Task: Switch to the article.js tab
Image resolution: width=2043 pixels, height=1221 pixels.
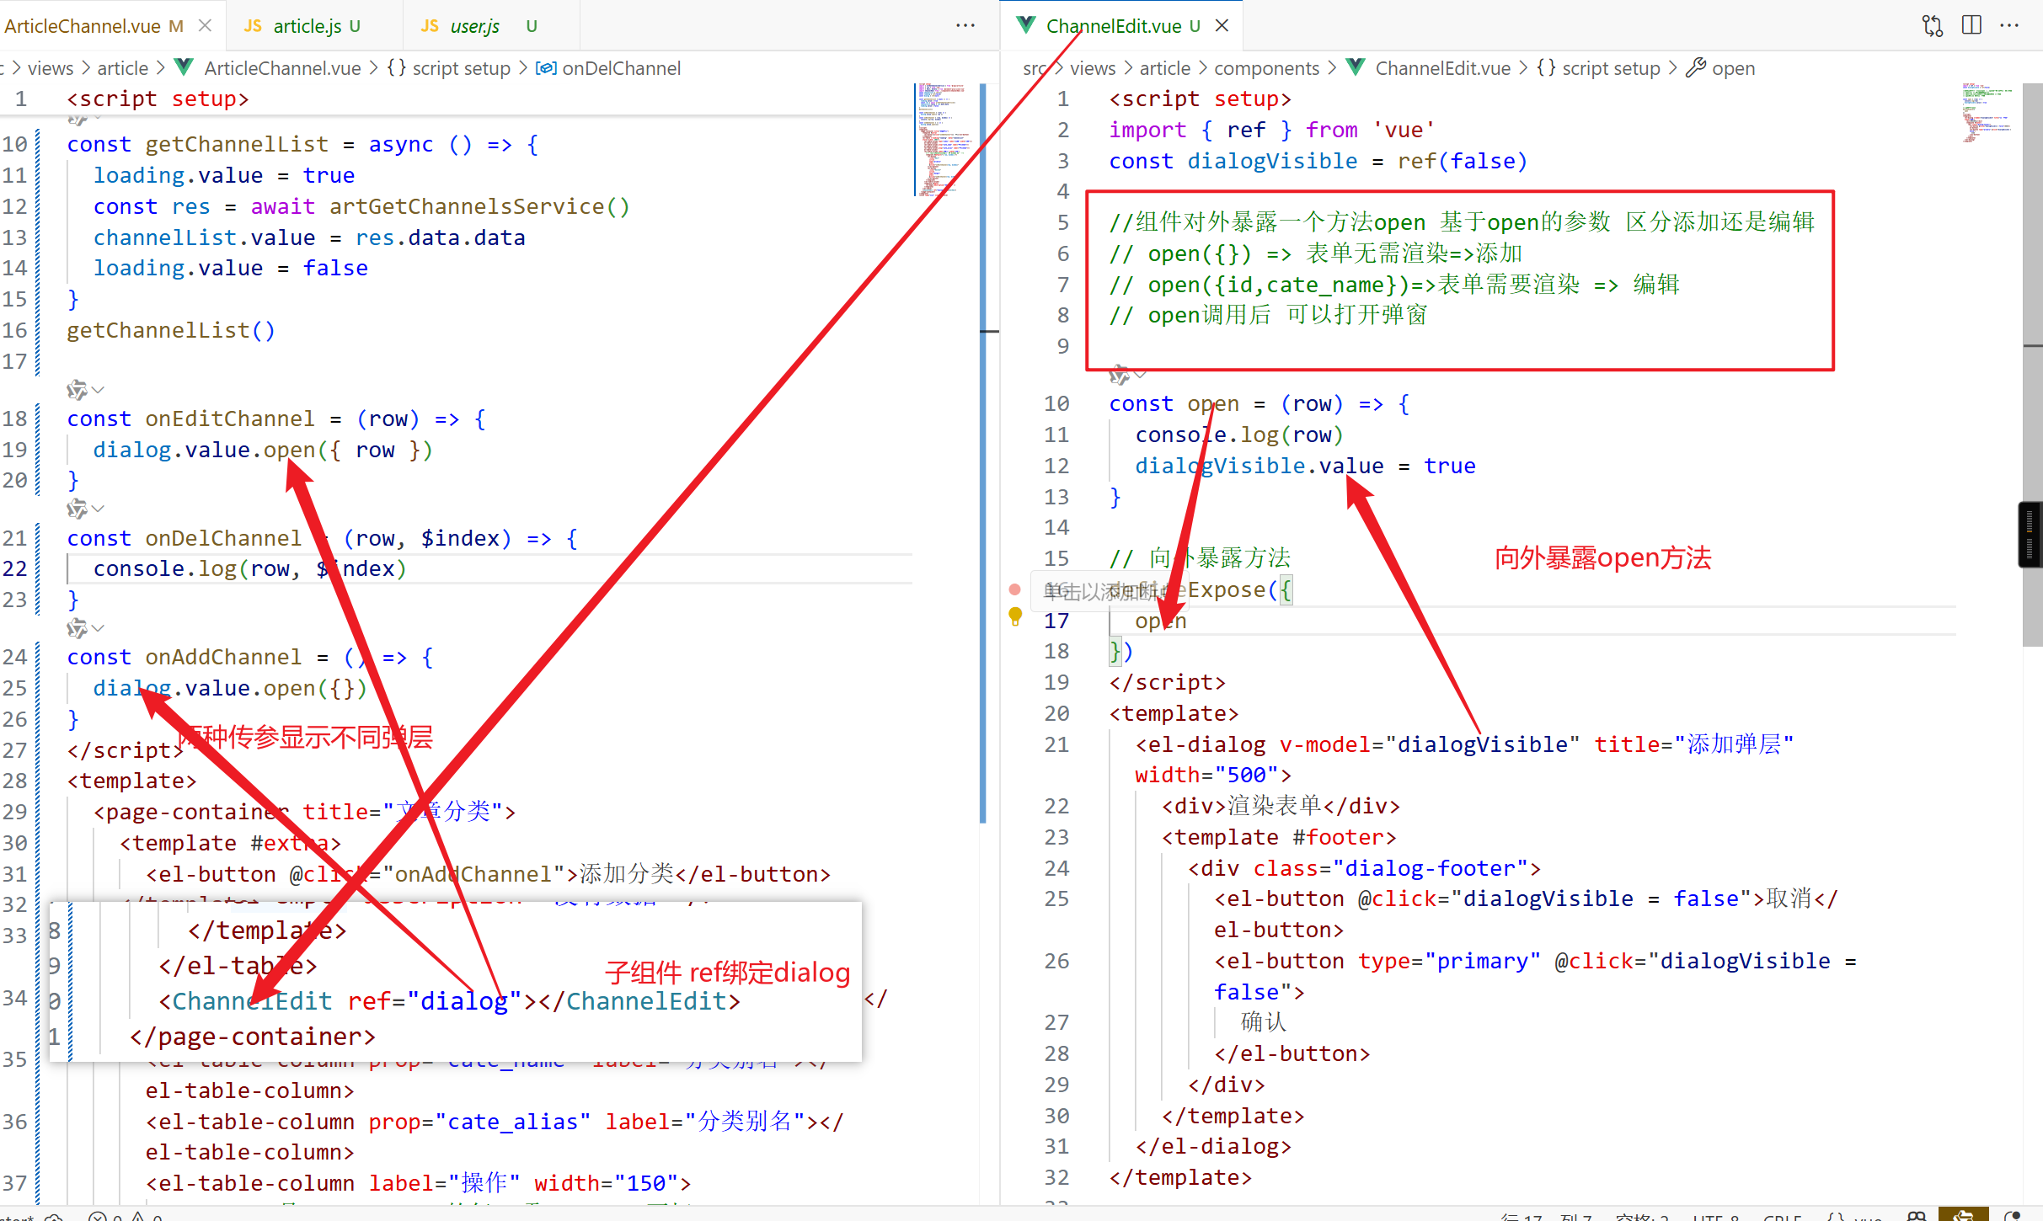Action: (x=307, y=26)
